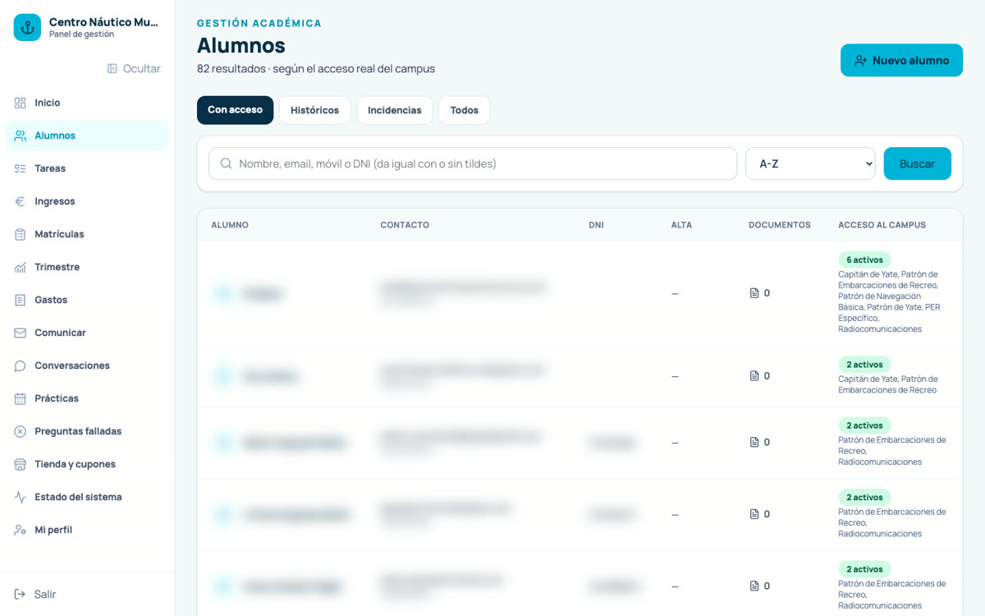This screenshot has height=616, width=985.
Task: Open the Trimestre section
Action: [x=87, y=267]
